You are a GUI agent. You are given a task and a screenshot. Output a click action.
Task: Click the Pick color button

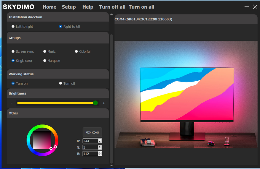pyautogui.click(x=92, y=132)
